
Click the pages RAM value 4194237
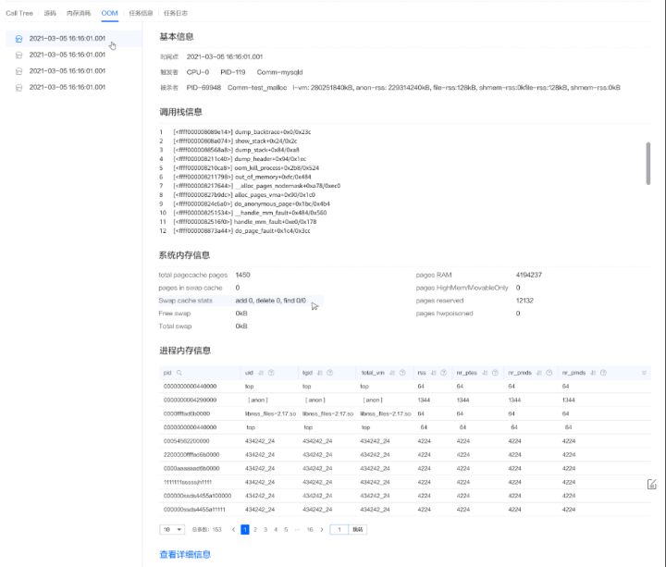click(529, 276)
